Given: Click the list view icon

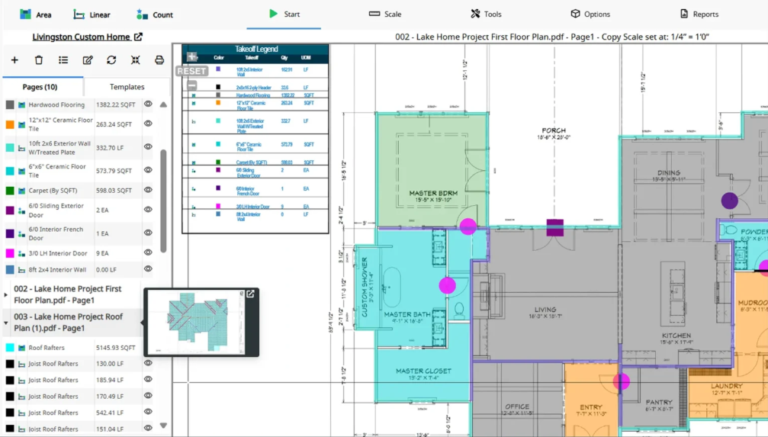Looking at the screenshot, I should [x=63, y=59].
